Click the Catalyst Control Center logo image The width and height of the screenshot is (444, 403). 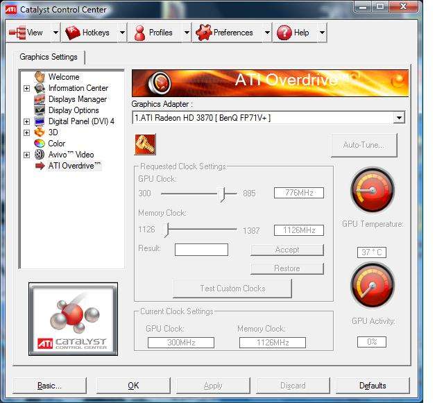coord(73,319)
